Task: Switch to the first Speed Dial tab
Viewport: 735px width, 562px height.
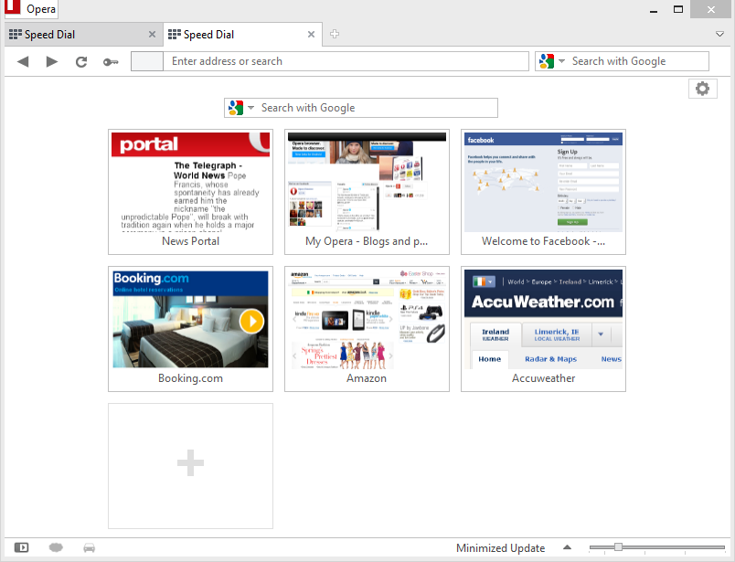Action: point(83,34)
